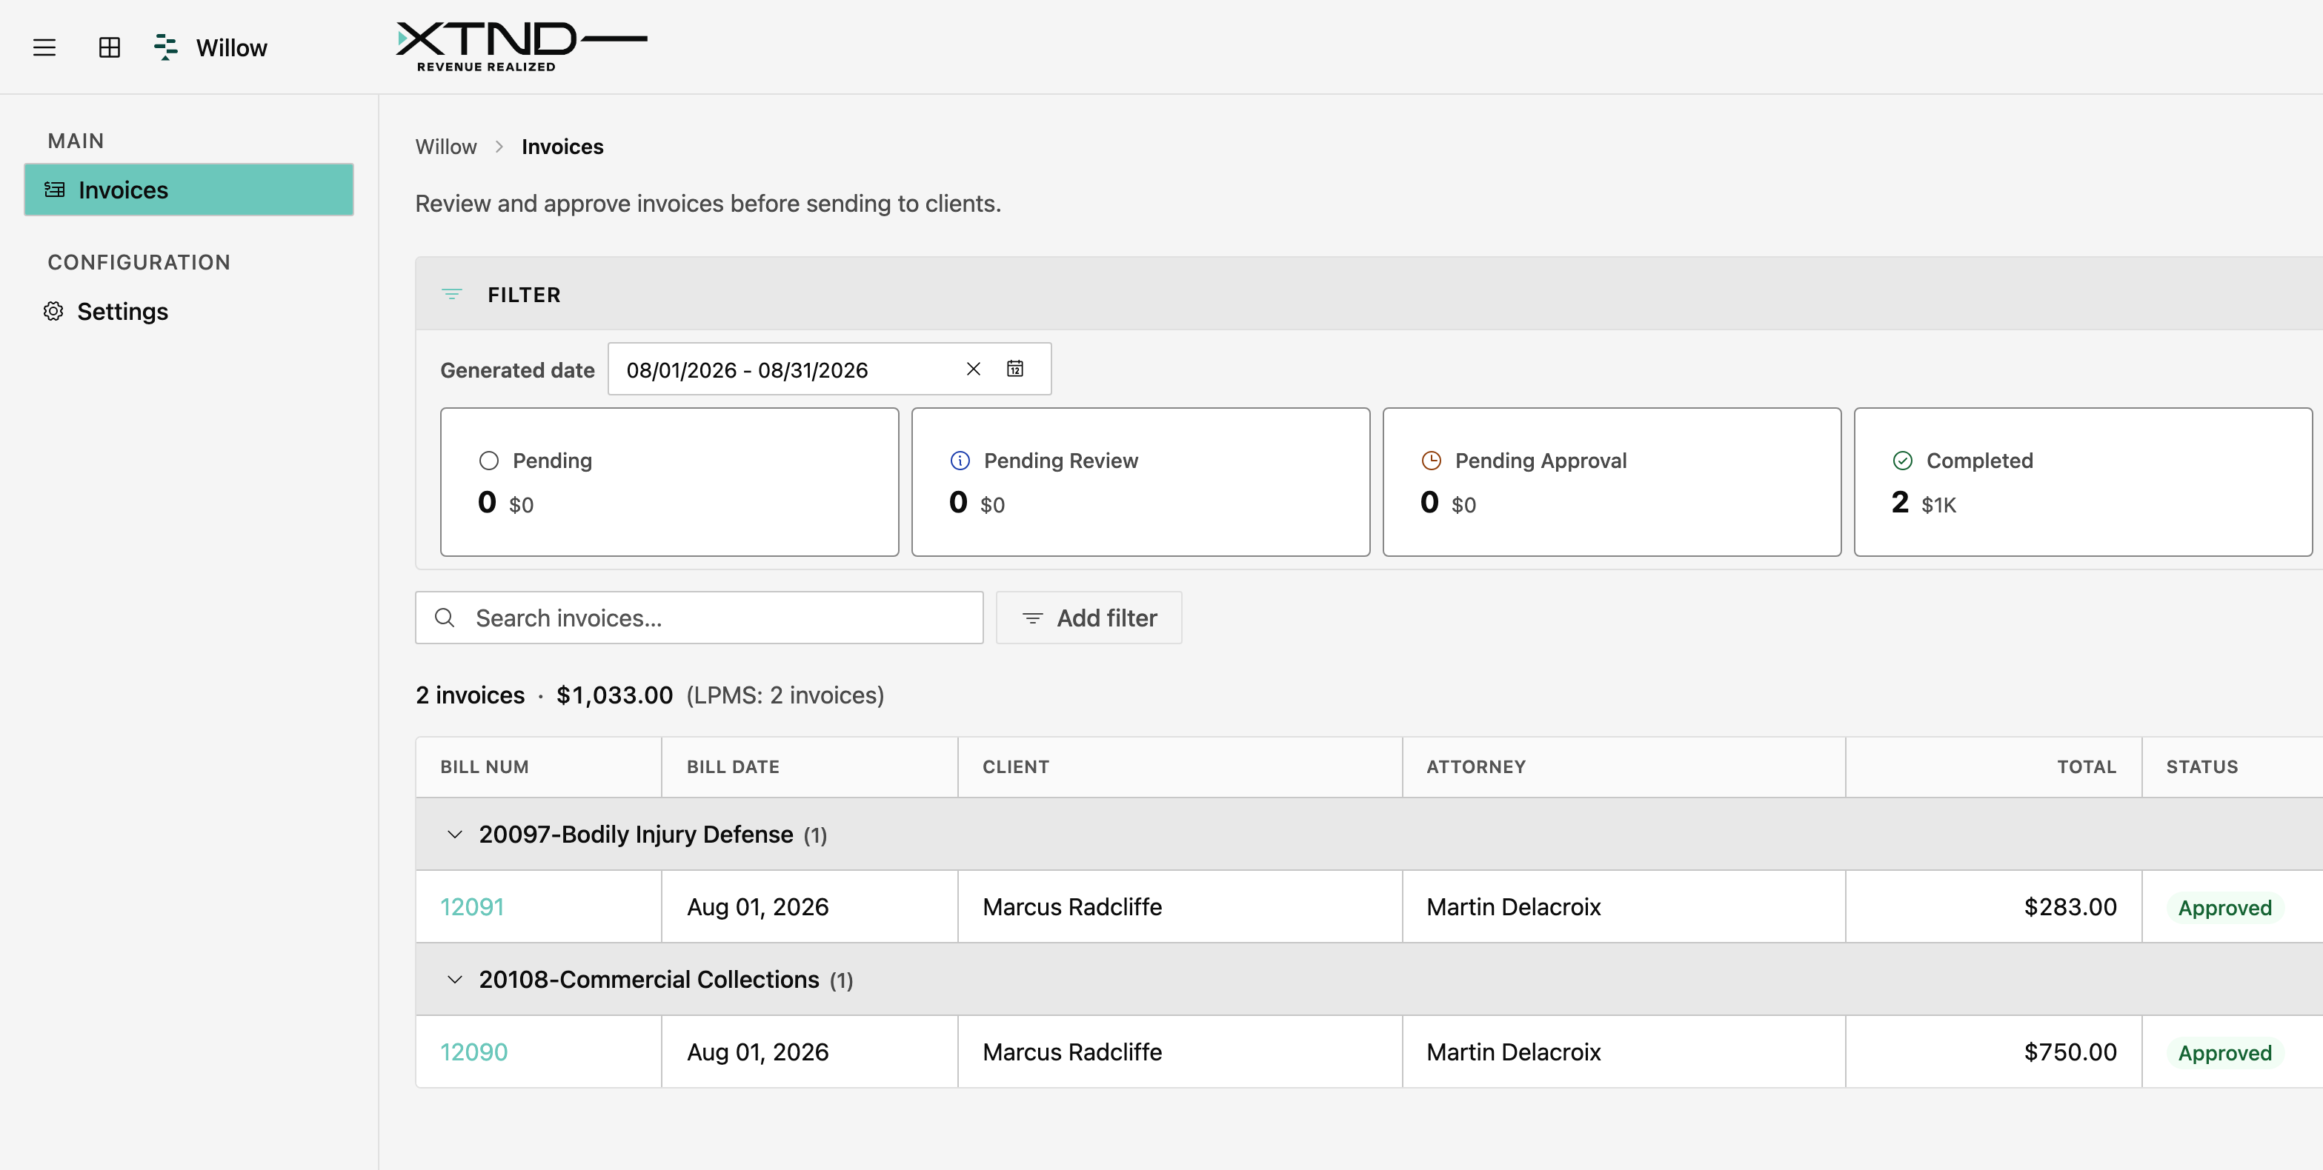
Task: Click the filter lines icon beside FILTER
Action: 452,295
